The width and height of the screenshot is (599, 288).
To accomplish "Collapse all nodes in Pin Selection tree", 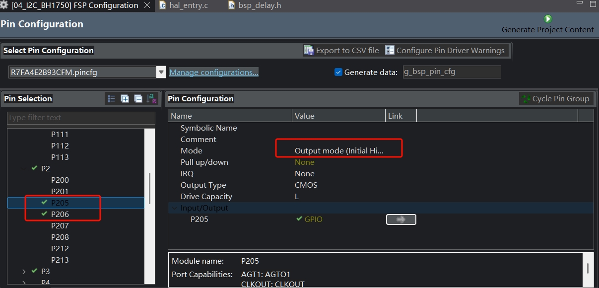I will click(138, 99).
